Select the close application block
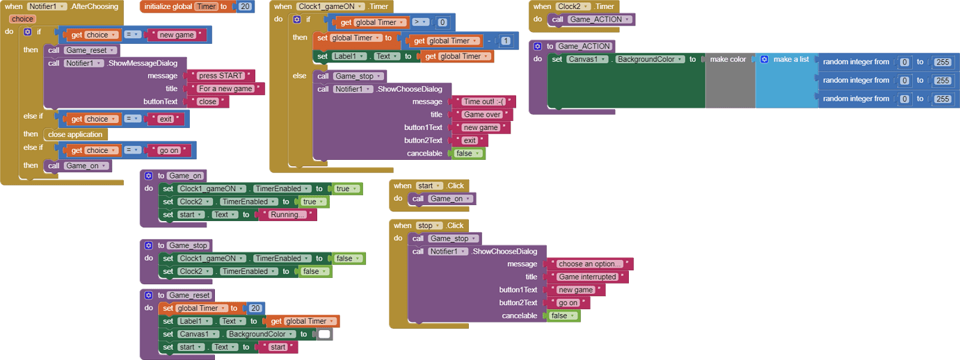This screenshot has height=360, width=960. click(75, 134)
